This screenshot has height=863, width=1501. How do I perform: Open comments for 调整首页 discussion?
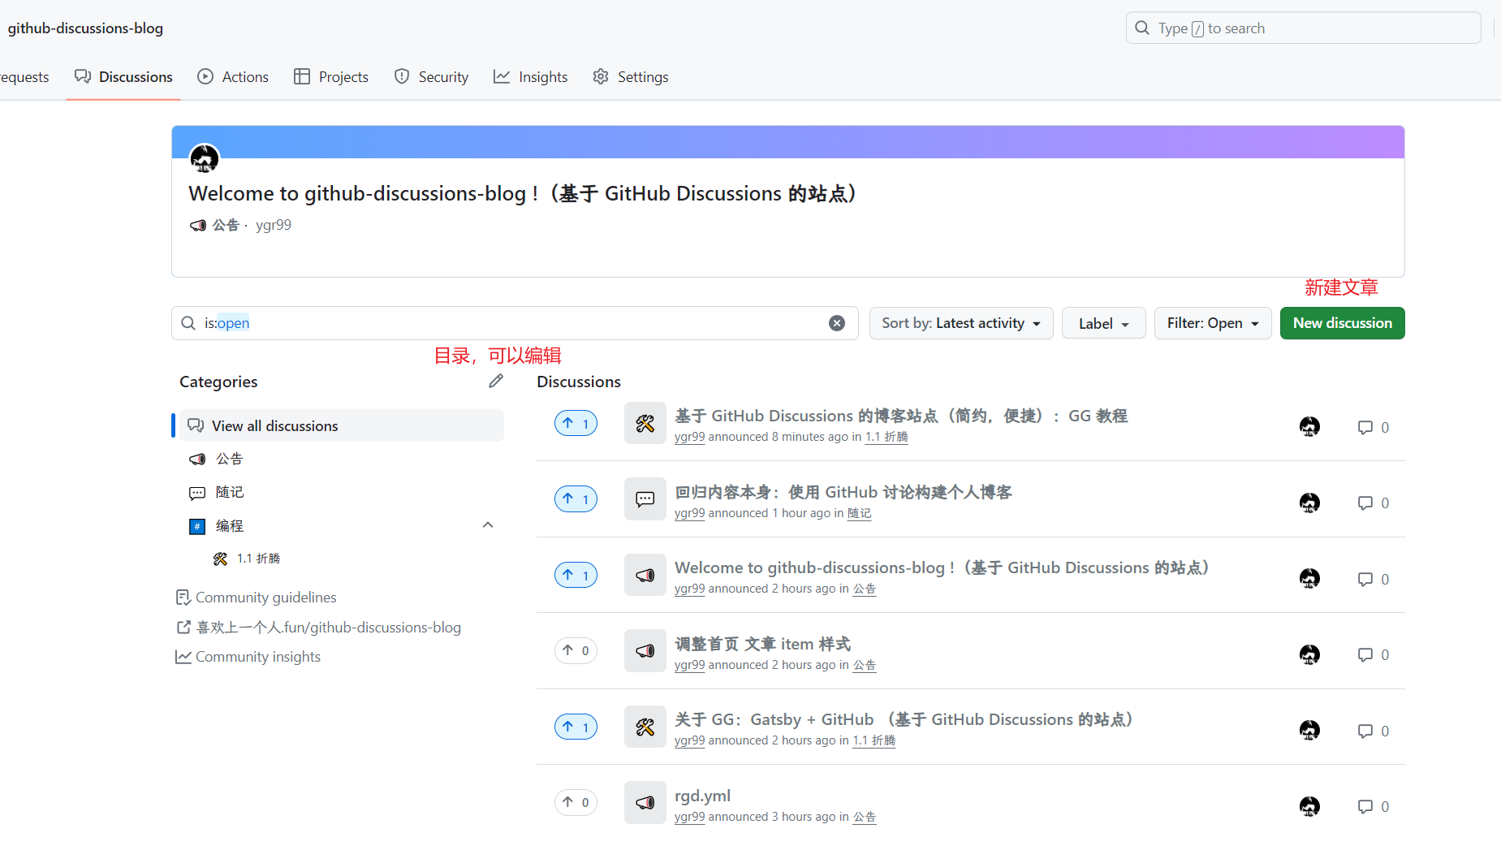coord(1374,654)
